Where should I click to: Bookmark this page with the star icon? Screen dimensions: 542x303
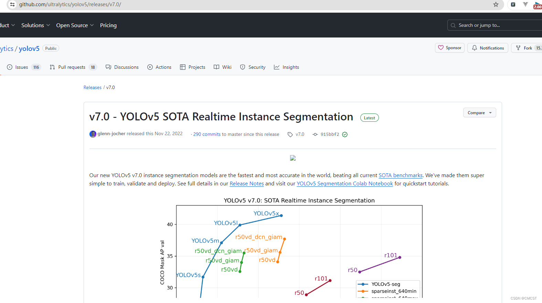tap(496, 4)
